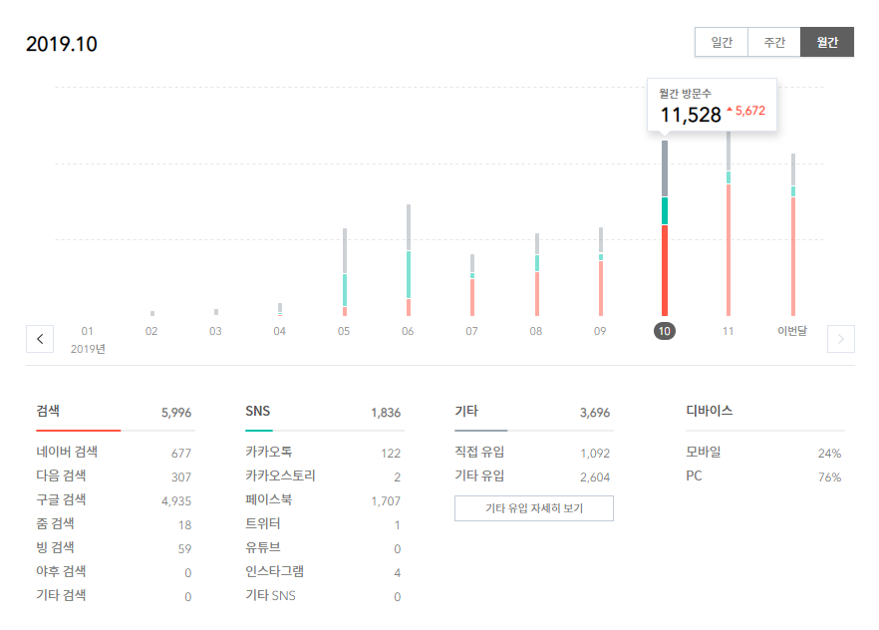The image size is (879, 630).
Task: Click the 1,707 Facebook count
Action: click(386, 500)
